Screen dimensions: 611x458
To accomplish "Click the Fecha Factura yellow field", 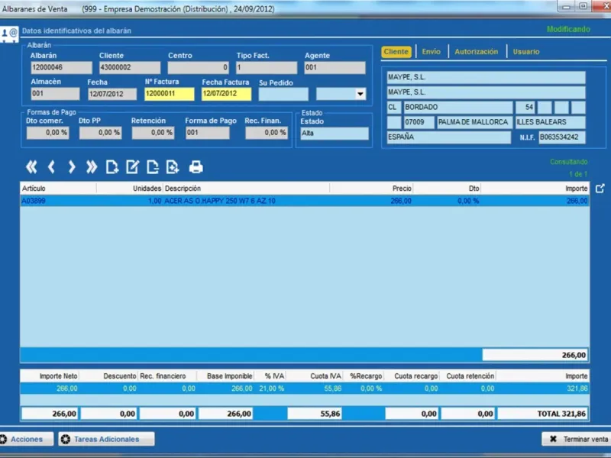I will [x=226, y=94].
